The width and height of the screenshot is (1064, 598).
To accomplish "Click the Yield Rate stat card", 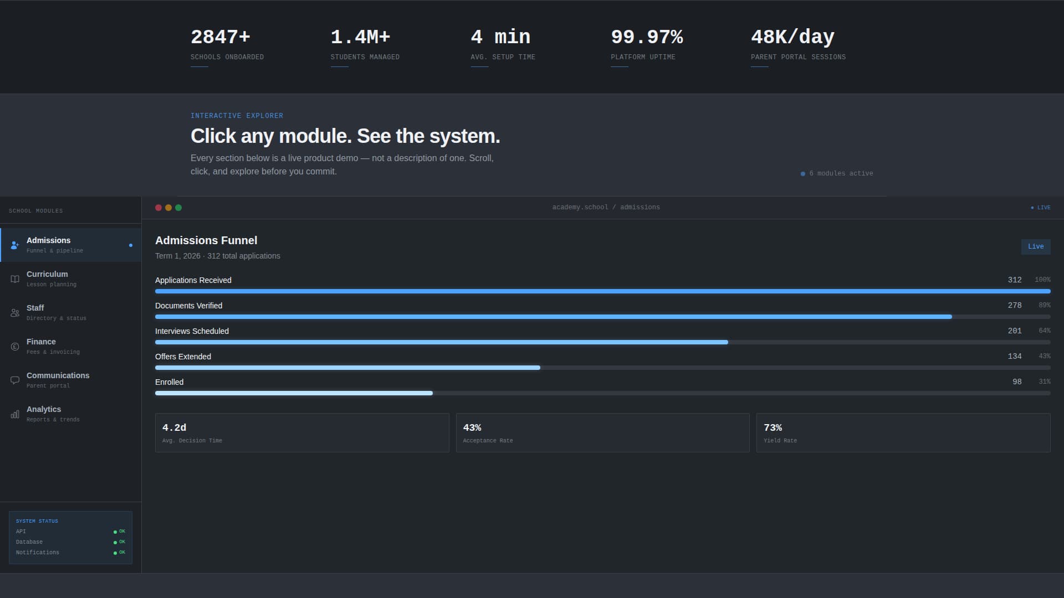I will point(903,432).
